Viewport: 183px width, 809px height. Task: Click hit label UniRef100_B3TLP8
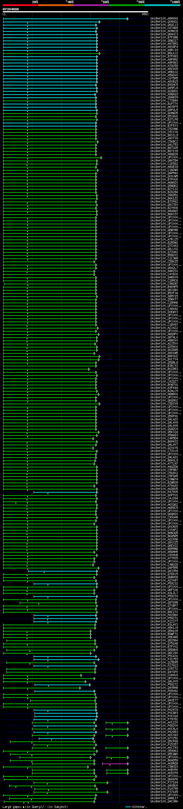point(164,119)
